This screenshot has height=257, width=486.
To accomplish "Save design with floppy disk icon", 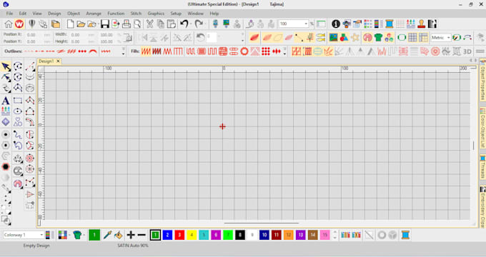I will tap(105, 24).
